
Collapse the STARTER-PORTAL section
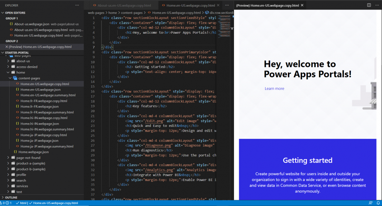pos(3,53)
